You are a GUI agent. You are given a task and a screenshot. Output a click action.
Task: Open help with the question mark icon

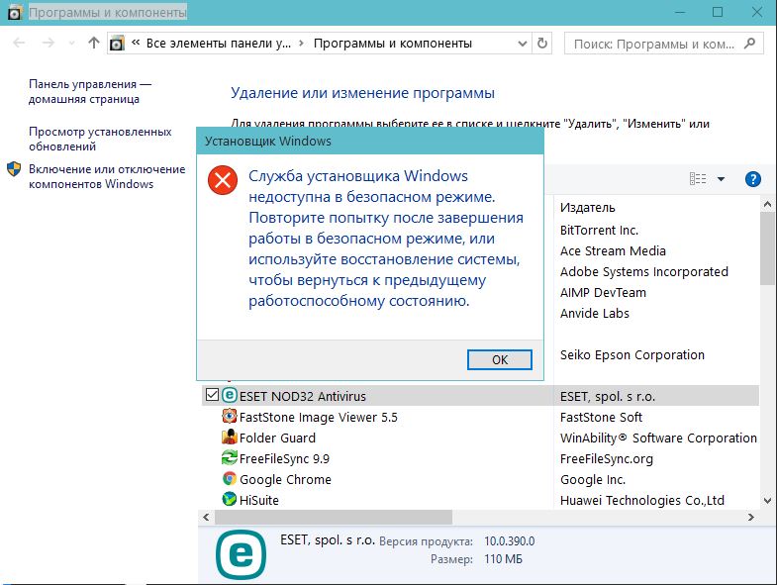coord(752,179)
